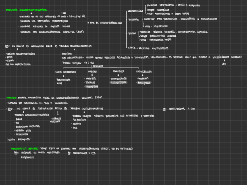The width and height of the screenshot is (247, 185).
Task: Select the Neutropenias branch label
Action: tap(135, 11)
